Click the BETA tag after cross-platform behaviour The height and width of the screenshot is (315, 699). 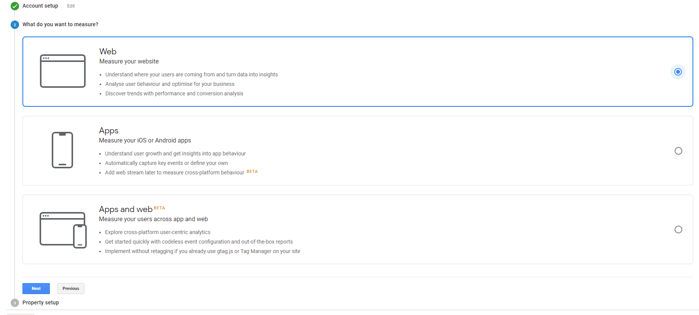click(252, 171)
